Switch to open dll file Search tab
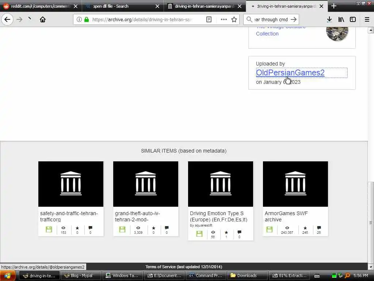374x281 pixels. point(119,6)
